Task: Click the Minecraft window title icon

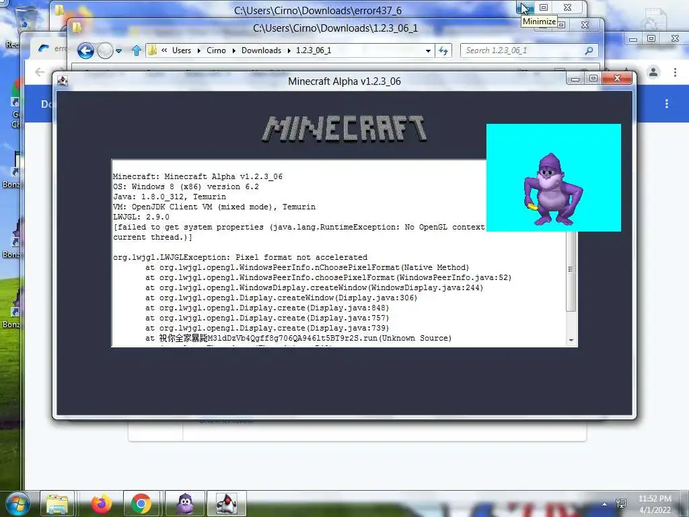Action: [x=63, y=81]
